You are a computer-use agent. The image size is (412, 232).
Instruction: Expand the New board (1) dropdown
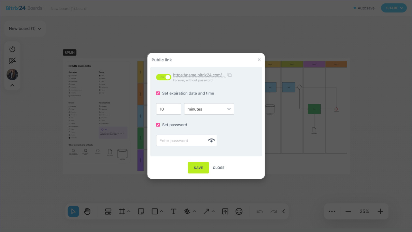(x=25, y=29)
